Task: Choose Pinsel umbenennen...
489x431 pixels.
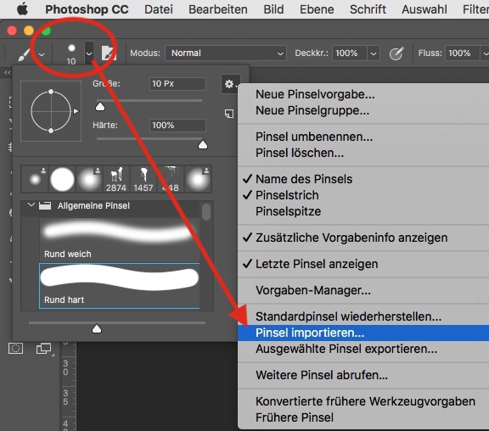Action: 314,137
